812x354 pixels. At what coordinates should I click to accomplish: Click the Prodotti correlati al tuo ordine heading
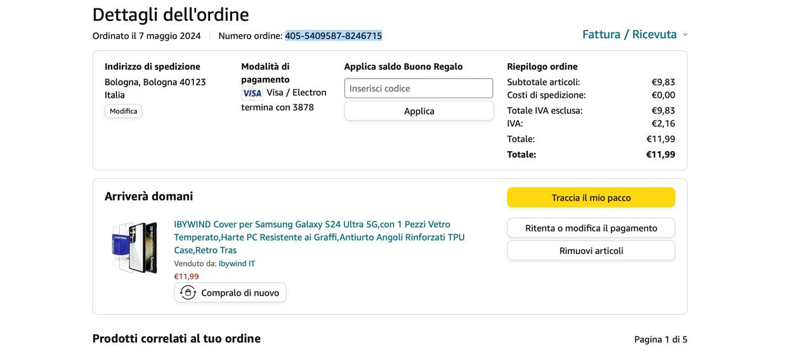point(176,339)
